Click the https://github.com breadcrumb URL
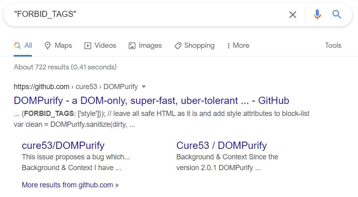Image resolution: width=358 pixels, height=197 pixels. [41, 87]
